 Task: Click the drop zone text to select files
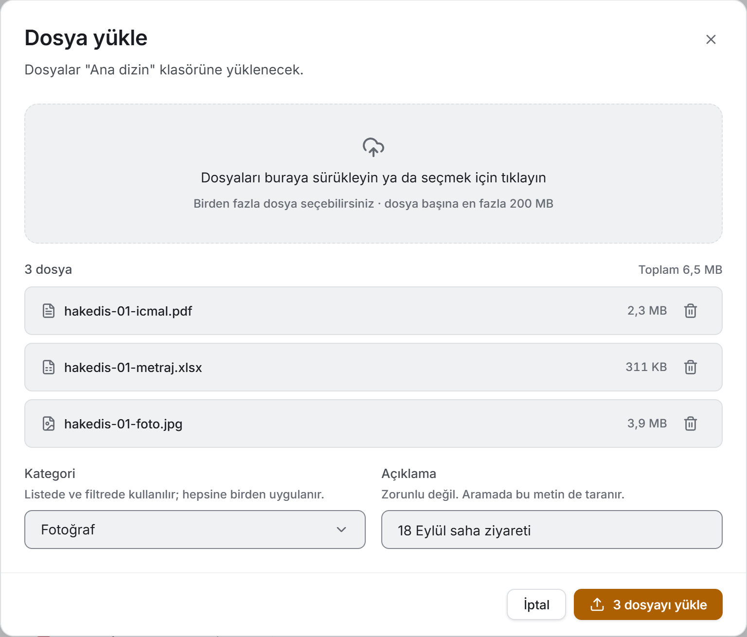tap(373, 177)
